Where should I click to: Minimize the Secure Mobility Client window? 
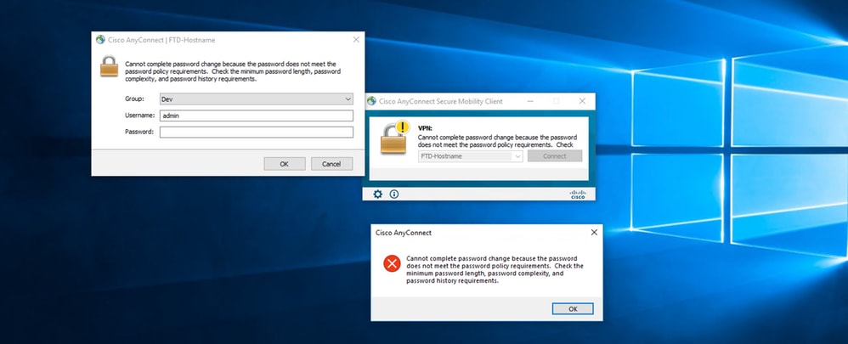pos(530,101)
